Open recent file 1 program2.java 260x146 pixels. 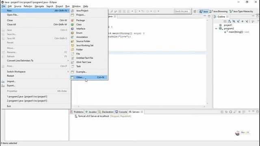point(36,97)
